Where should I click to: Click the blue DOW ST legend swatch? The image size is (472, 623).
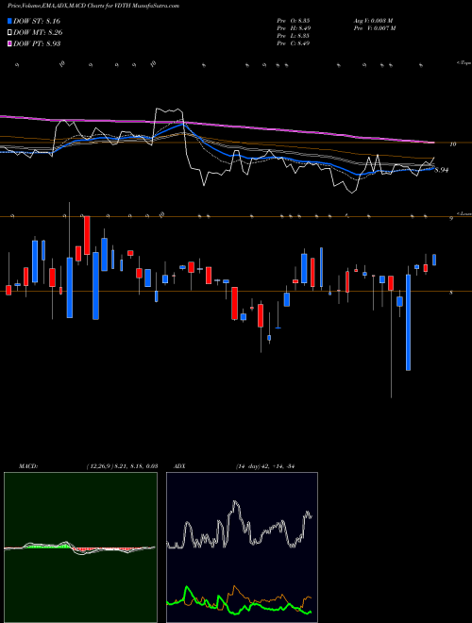(x=10, y=21)
